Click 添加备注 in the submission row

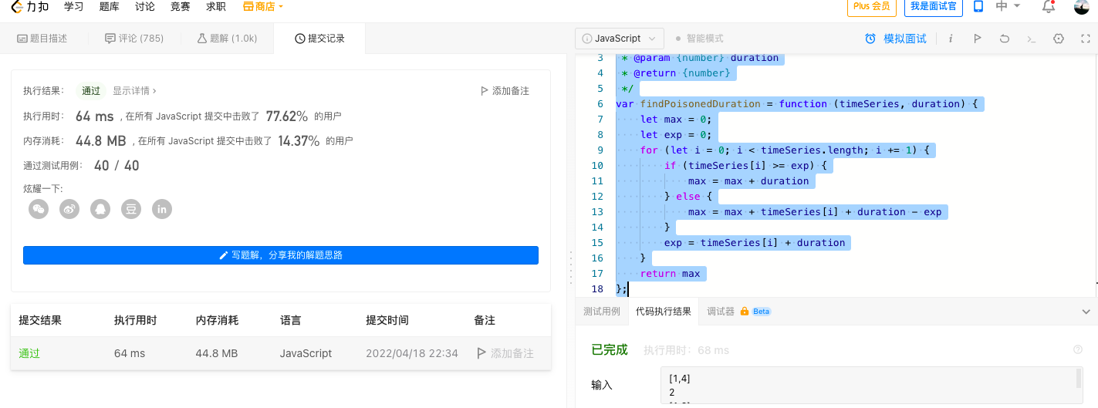505,353
